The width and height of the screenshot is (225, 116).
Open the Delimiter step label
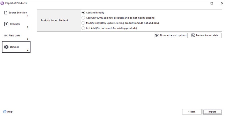(x=15, y=24)
